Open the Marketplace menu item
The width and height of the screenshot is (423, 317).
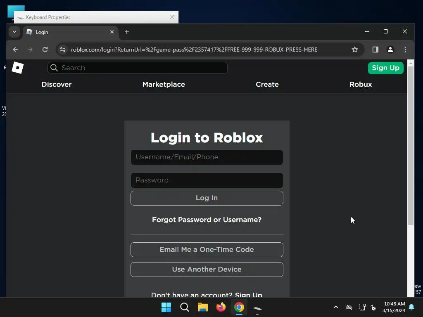(x=164, y=84)
